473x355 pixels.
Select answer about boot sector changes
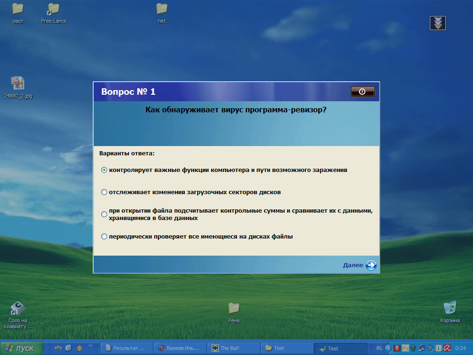[x=103, y=192]
